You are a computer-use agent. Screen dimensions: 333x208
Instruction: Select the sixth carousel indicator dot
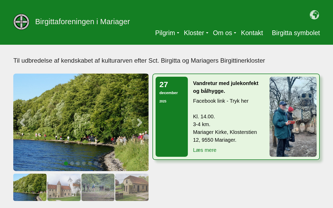coord(96,164)
